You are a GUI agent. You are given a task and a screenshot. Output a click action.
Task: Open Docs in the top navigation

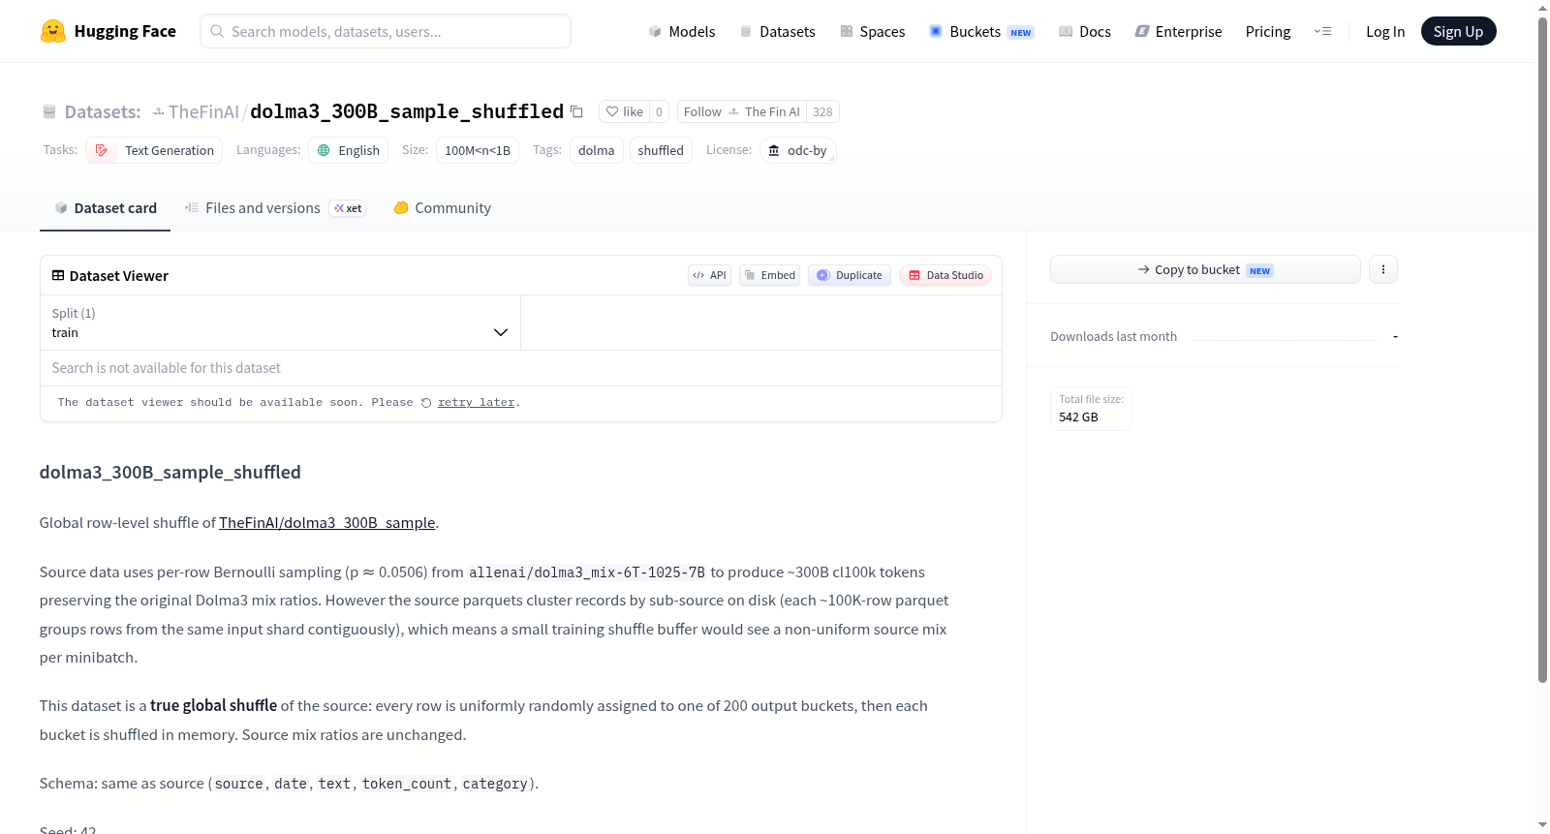(x=1085, y=31)
